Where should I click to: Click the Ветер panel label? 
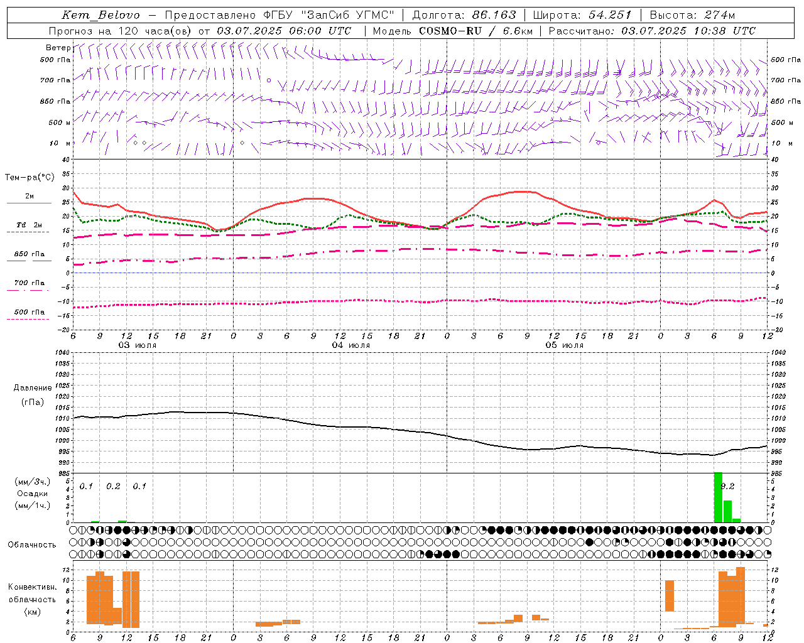coord(58,48)
